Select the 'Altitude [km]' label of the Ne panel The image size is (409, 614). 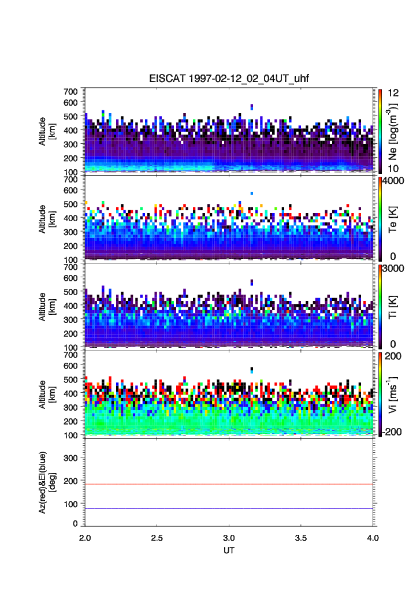[47, 132]
